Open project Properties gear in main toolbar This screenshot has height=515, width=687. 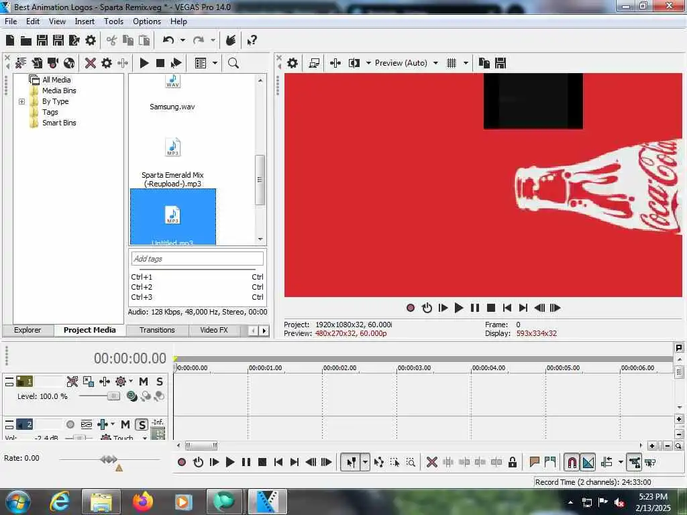[91, 41]
